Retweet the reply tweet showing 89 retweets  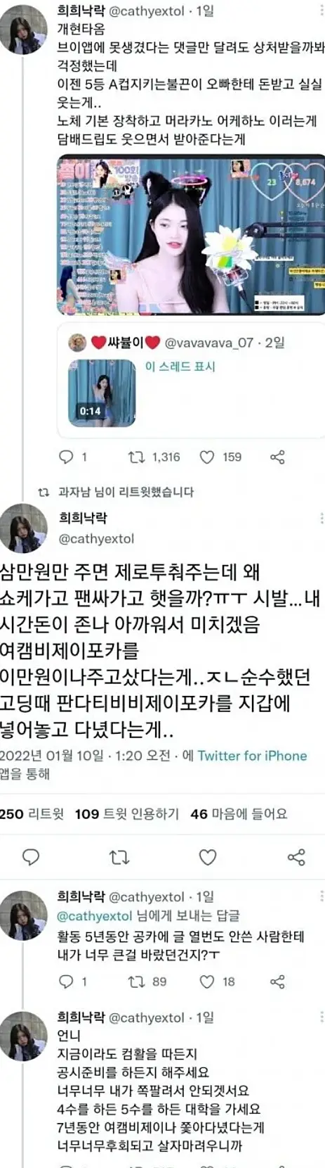coord(136,982)
